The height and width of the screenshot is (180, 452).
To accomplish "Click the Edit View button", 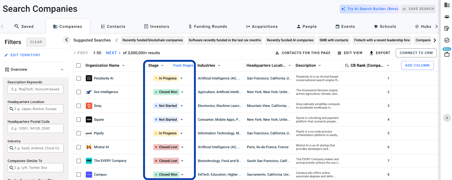I will [350, 53].
